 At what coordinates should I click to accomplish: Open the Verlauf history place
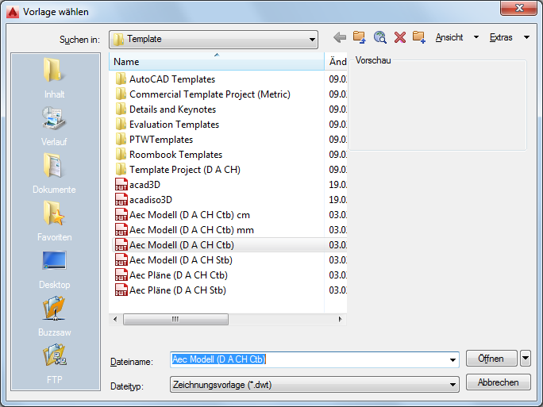pos(54,126)
